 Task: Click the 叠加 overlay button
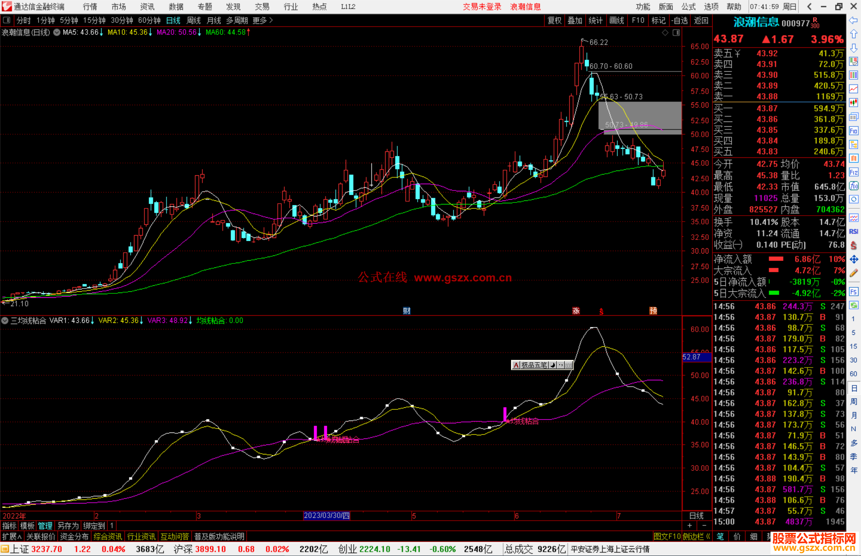[x=575, y=20]
